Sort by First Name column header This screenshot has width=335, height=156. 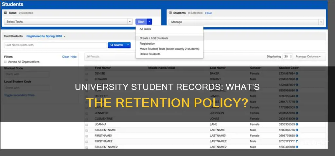pyautogui.click(x=103, y=68)
